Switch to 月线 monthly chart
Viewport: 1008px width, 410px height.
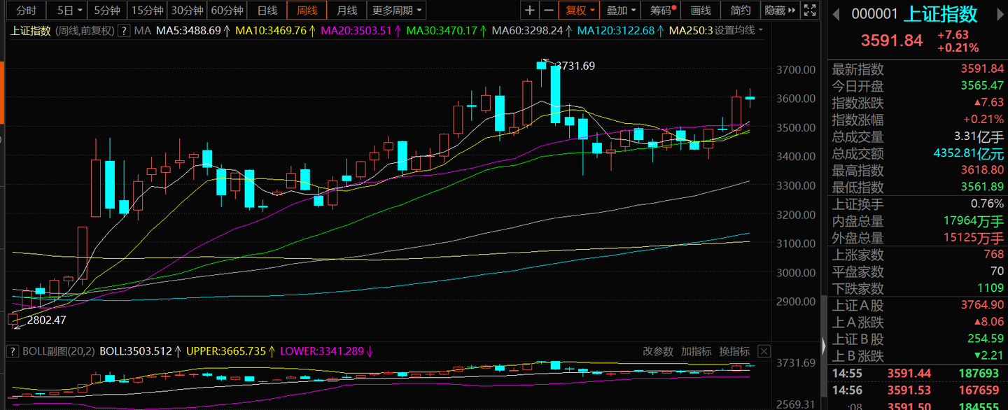[346, 10]
